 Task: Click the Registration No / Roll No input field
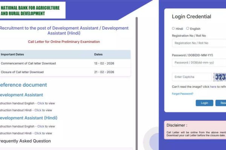point(199,43)
